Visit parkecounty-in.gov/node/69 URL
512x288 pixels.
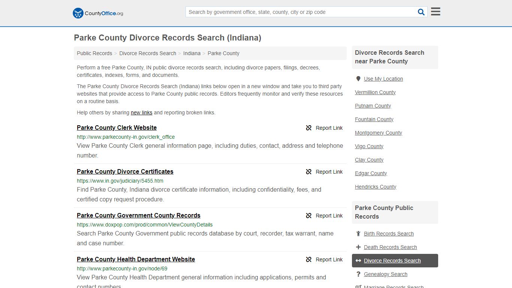(122, 268)
